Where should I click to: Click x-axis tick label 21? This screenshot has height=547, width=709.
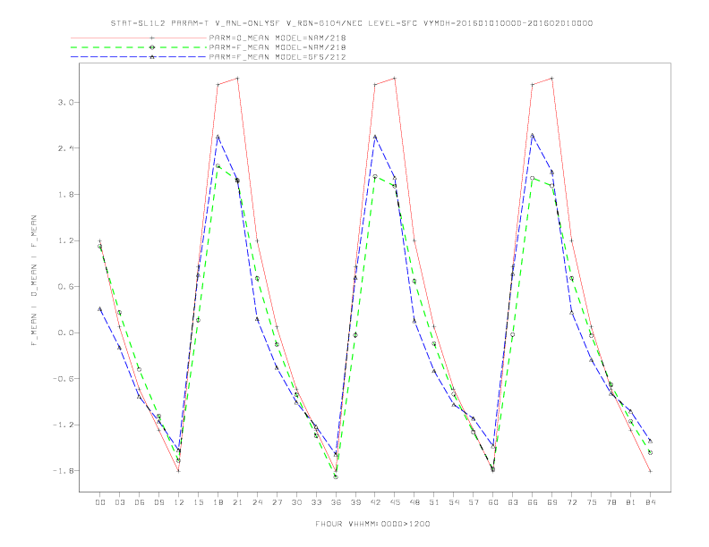tap(237, 502)
